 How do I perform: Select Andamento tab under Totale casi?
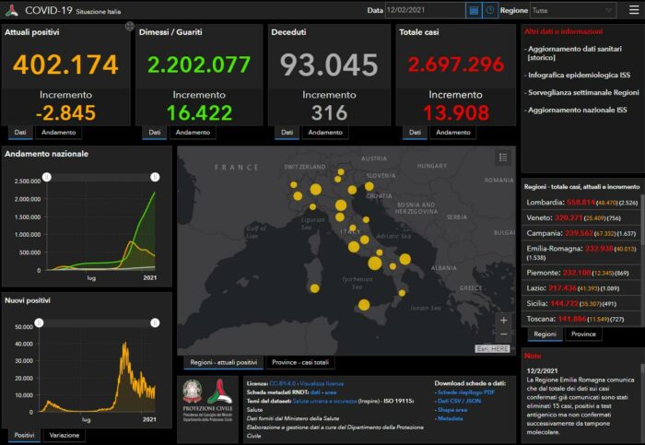453,133
